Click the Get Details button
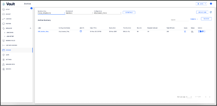Viewport: 217px width, 106px height. 129,12
